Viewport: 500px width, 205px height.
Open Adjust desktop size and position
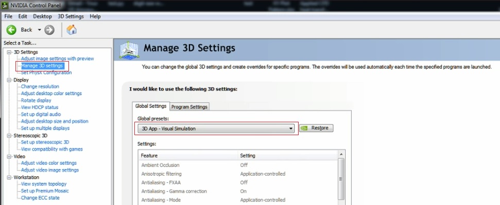click(x=55, y=121)
